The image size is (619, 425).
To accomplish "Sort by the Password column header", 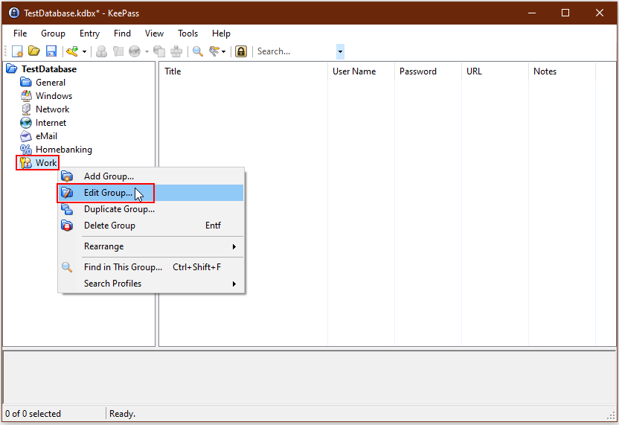I will click(428, 71).
